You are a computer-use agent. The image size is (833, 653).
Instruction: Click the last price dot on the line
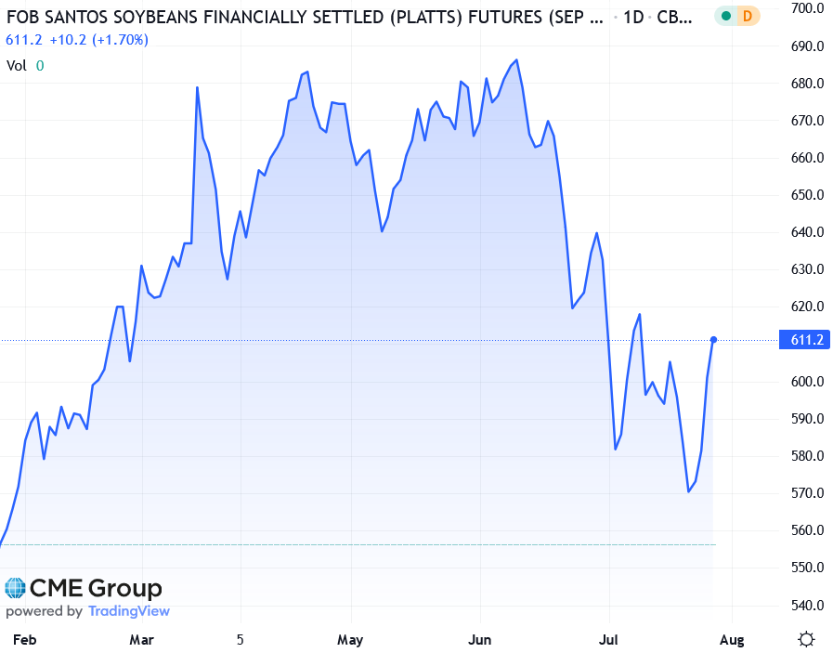click(x=713, y=340)
